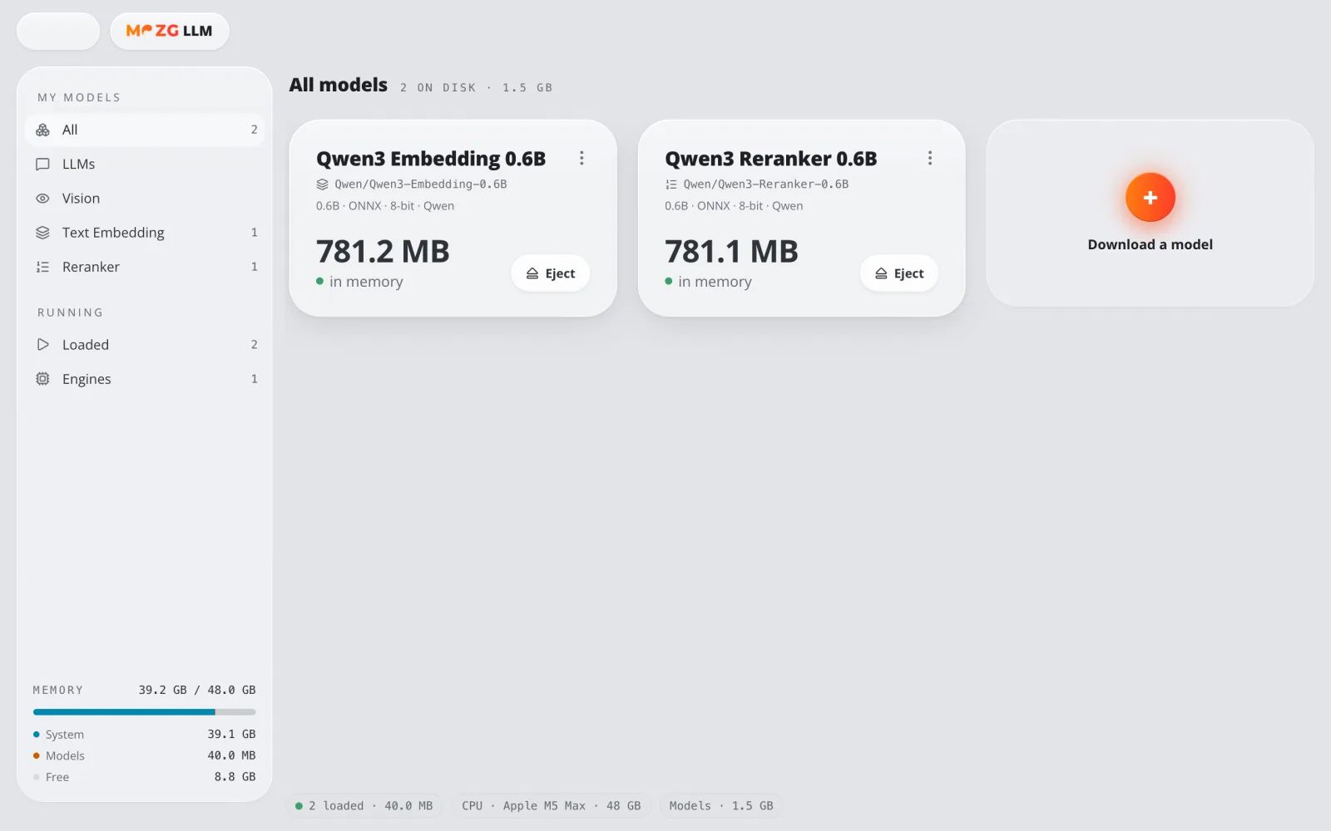Open the MOZG LLM logo button
This screenshot has height=831, width=1331.
tap(170, 31)
